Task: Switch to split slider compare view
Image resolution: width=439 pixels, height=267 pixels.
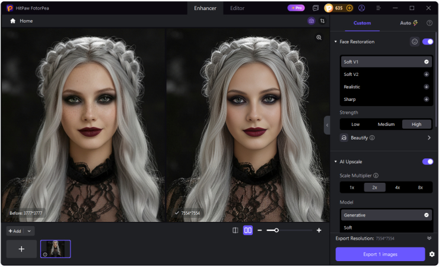Action: 236,230
